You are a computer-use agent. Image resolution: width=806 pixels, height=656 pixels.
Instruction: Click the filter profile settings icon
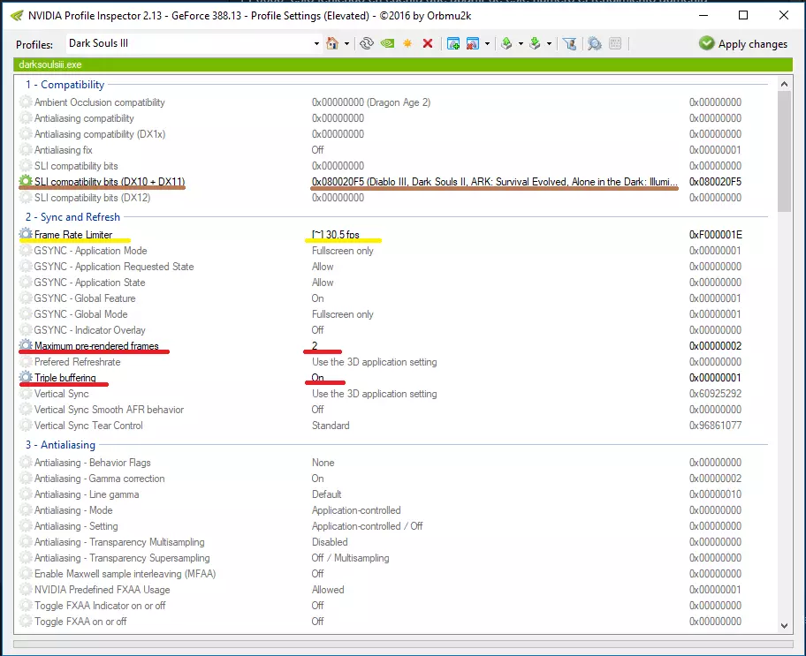click(x=569, y=43)
